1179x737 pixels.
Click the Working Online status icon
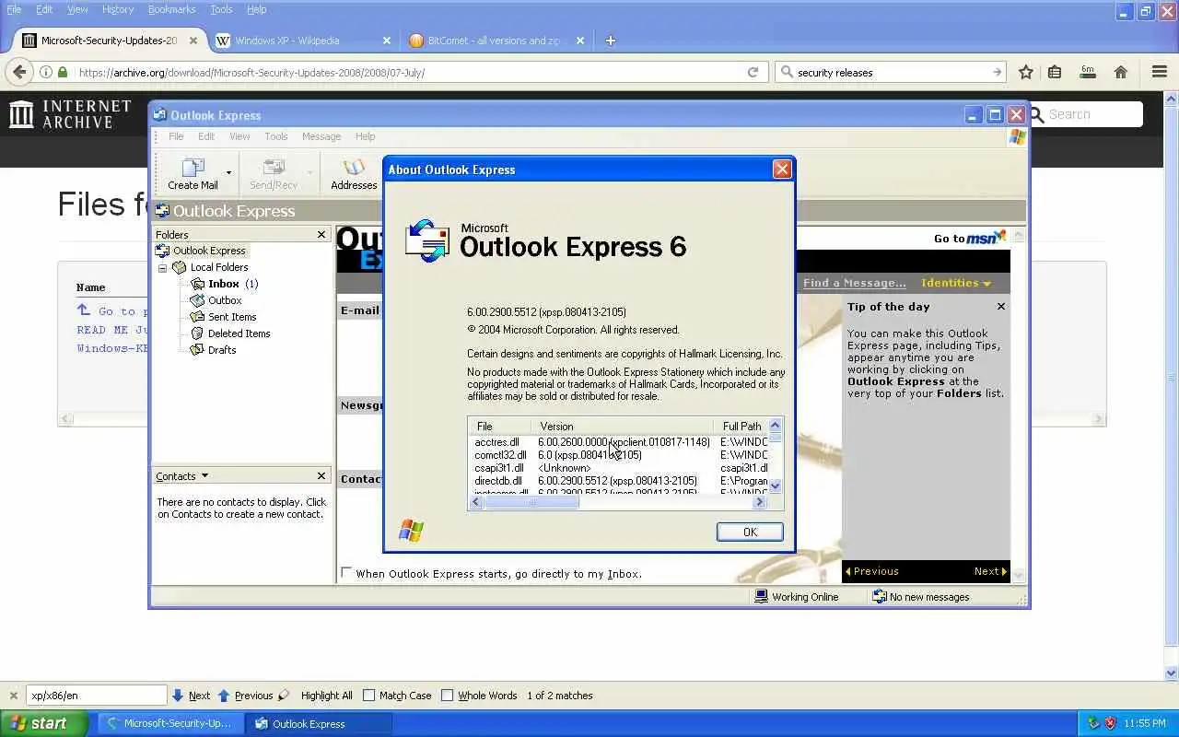[x=761, y=597]
